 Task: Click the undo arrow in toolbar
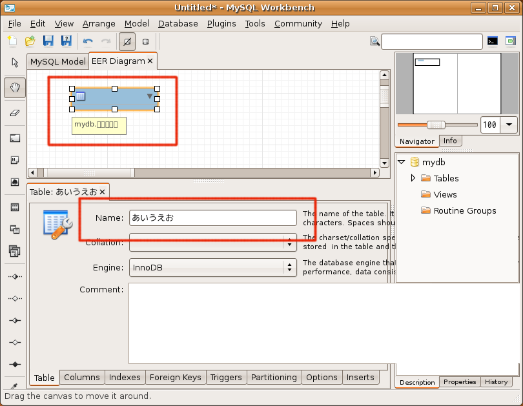coord(88,41)
